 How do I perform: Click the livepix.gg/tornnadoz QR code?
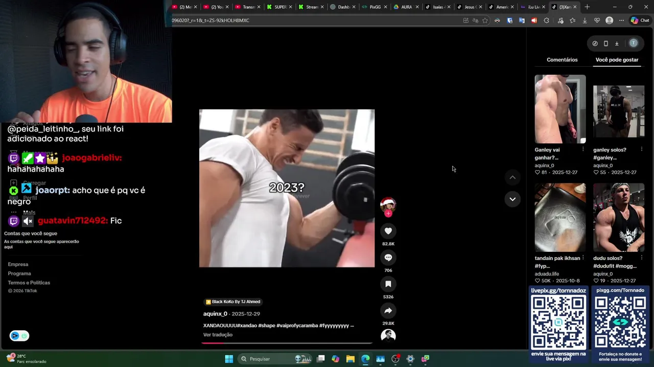pos(558,322)
